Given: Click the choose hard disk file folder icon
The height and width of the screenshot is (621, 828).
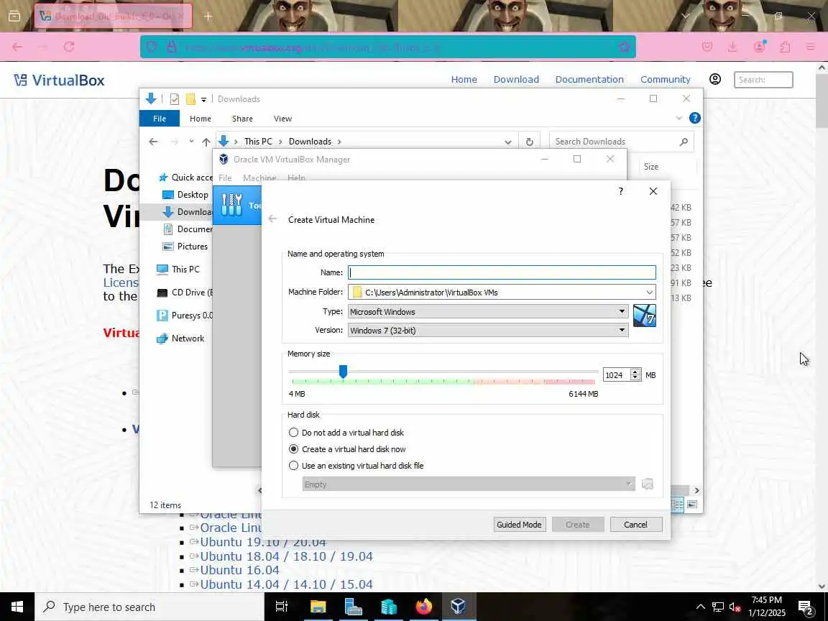Looking at the screenshot, I should tap(648, 484).
